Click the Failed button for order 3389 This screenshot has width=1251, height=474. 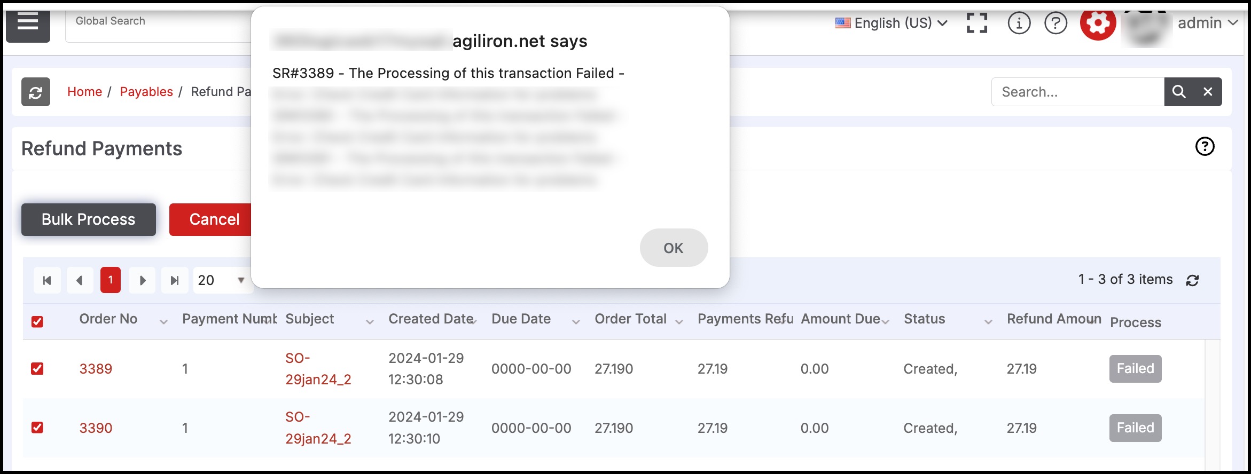(1135, 369)
